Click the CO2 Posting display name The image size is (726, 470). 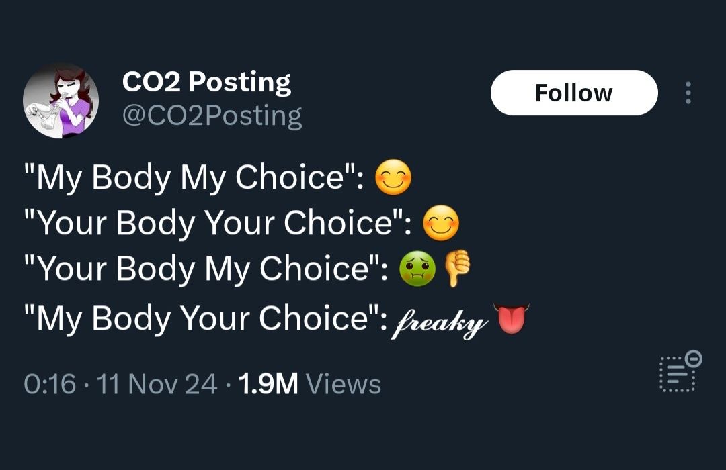point(206,83)
